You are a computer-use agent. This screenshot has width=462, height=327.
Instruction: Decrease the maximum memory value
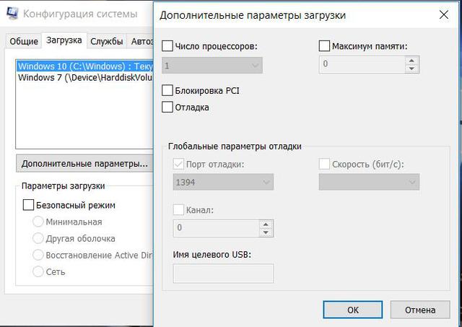tap(411, 69)
